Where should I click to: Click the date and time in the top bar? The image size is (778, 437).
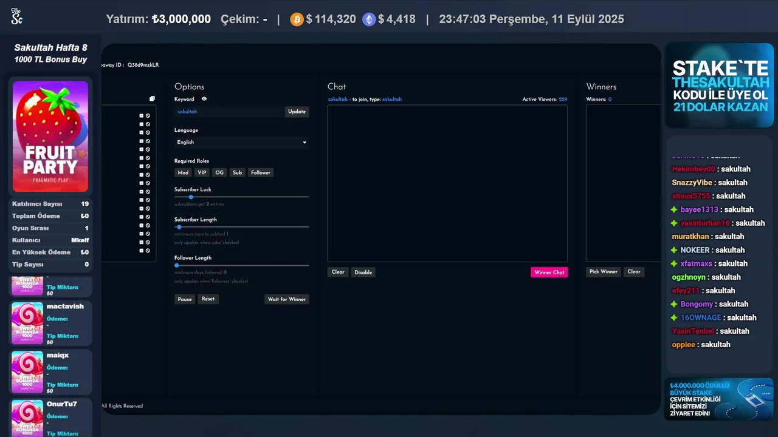(531, 19)
